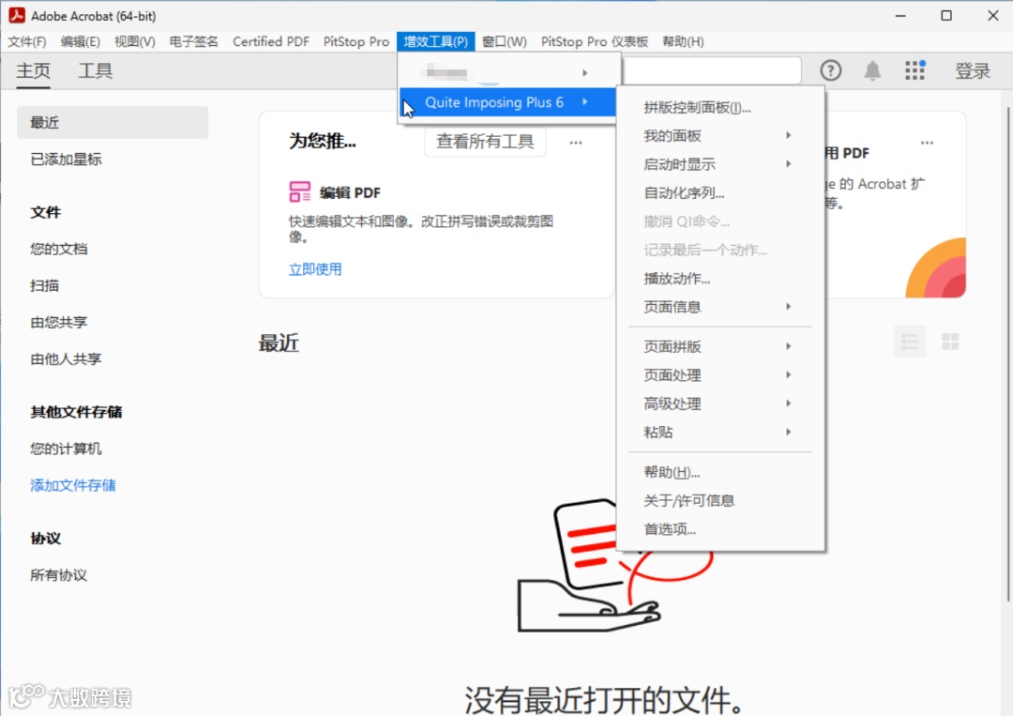This screenshot has width=1013, height=716.
Task: Select 您的文档 in the sidebar
Action: [x=59, y=249]
